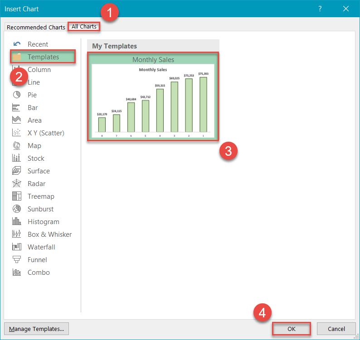Choose the Radar chart label
This screenshot has height=340, width=360.
pos(37,184)
